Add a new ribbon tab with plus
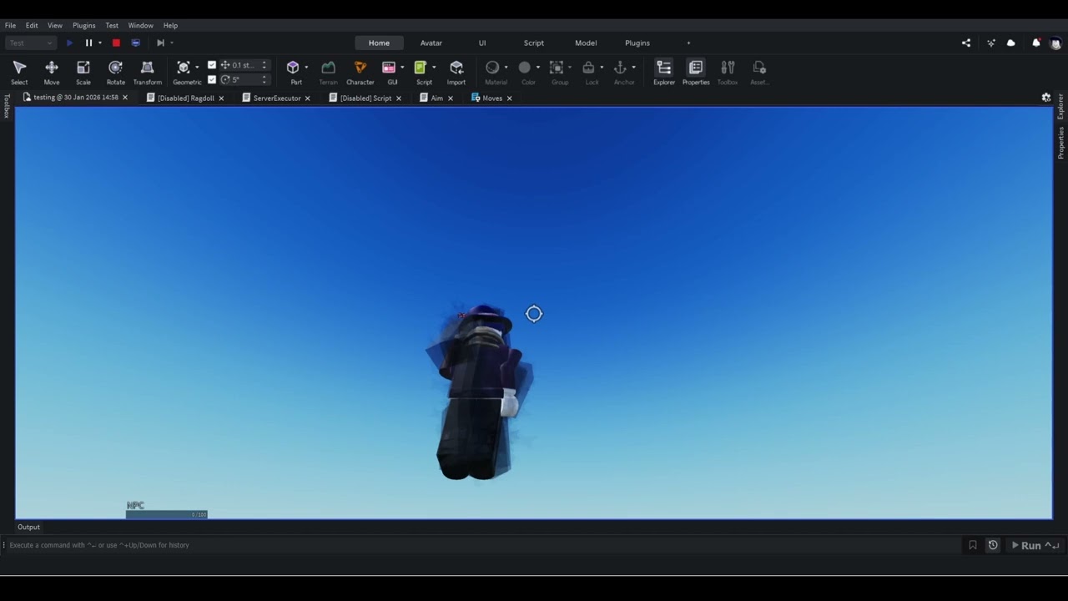The image size is (1068, 601). (688, 43)
